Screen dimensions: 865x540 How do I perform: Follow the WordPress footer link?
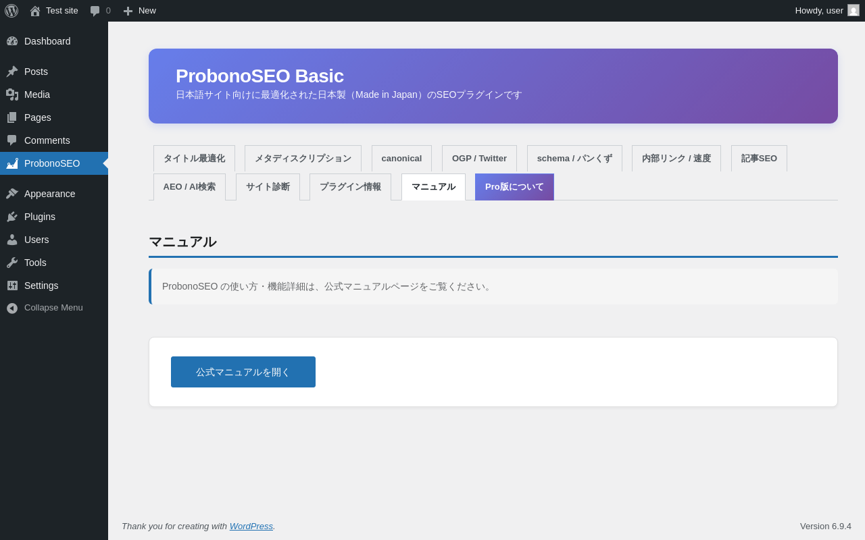pyautogui.click(x=251, y=526)
